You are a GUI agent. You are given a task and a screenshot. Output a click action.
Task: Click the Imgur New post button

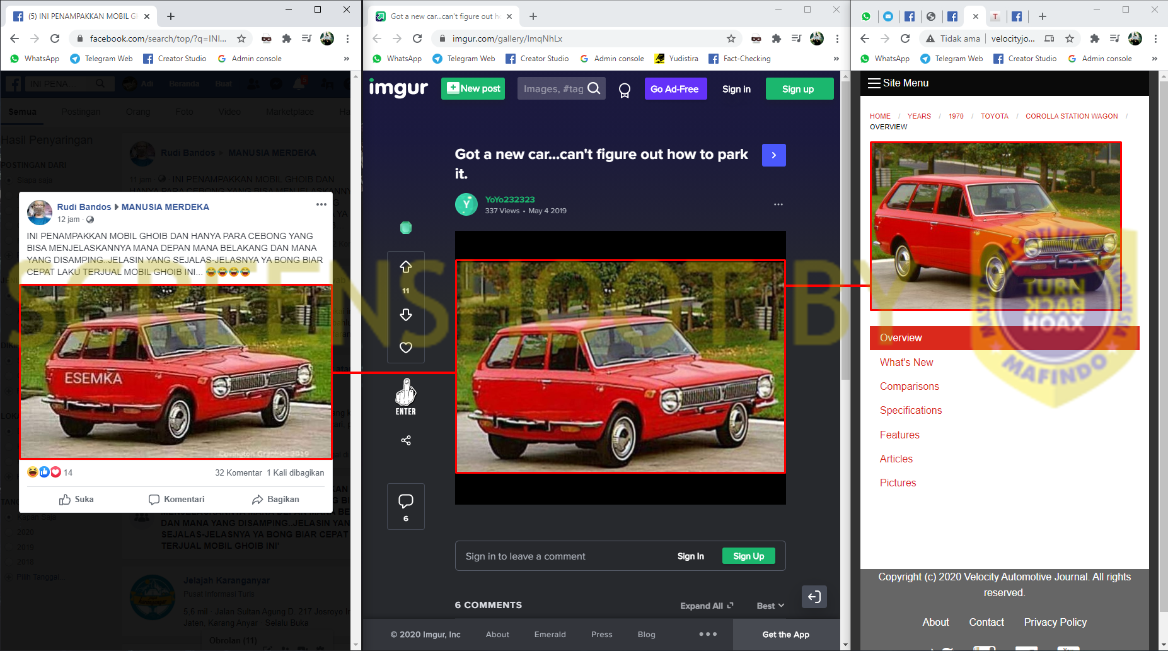pyautogui.click(x=473, y=89)
